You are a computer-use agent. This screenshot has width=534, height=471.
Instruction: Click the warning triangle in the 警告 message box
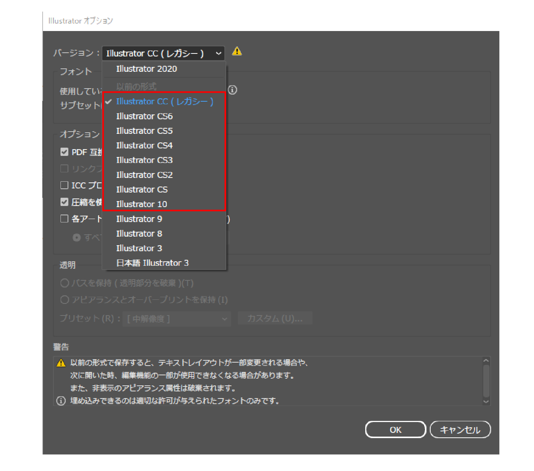61,363
